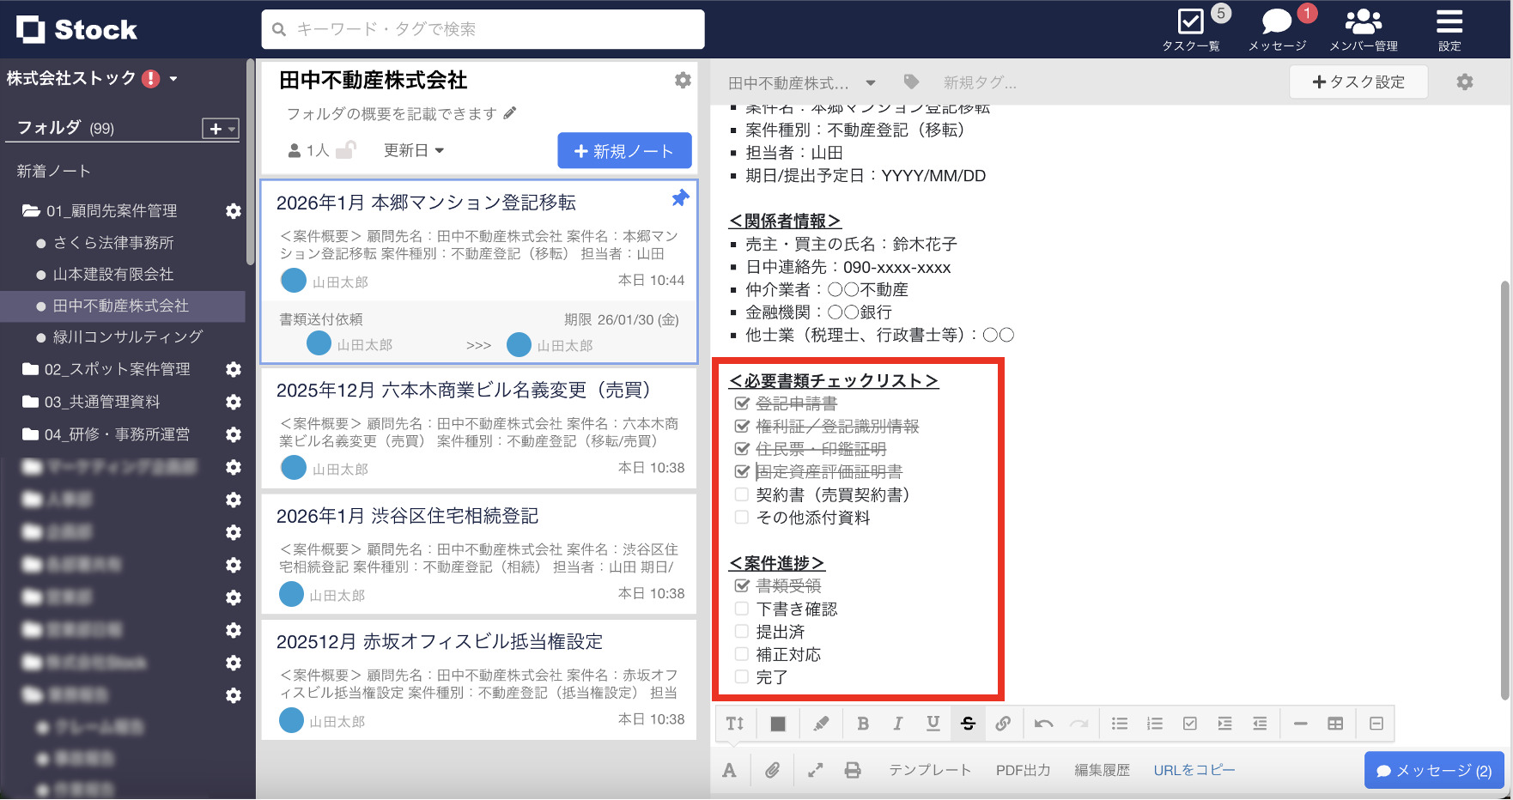Open タスク一覧 from the top navigation
The height and width of the screenshot is (800, 1513).
[x=1193, y=28]
